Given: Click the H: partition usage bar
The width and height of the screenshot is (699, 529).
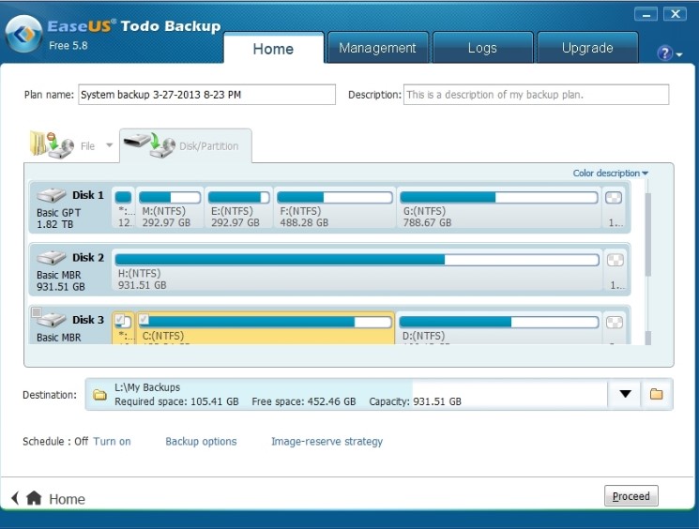Looking at the screenshot, I should (357, 260).
